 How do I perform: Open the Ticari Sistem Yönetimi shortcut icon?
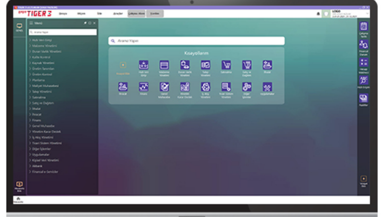(x=226, y=87)
